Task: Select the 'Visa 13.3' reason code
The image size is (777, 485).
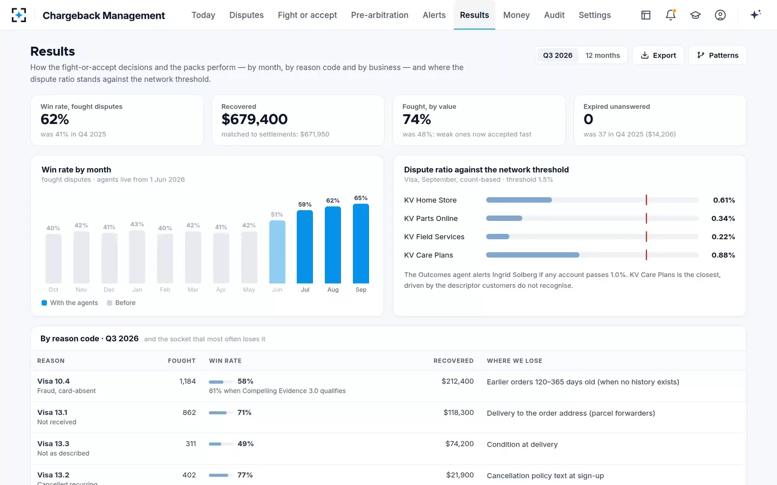Action: [53, 444]
